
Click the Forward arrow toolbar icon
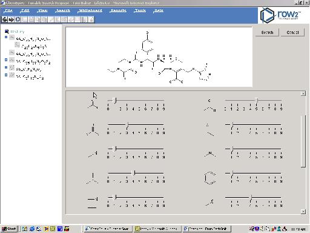click(x=11, y=19)
